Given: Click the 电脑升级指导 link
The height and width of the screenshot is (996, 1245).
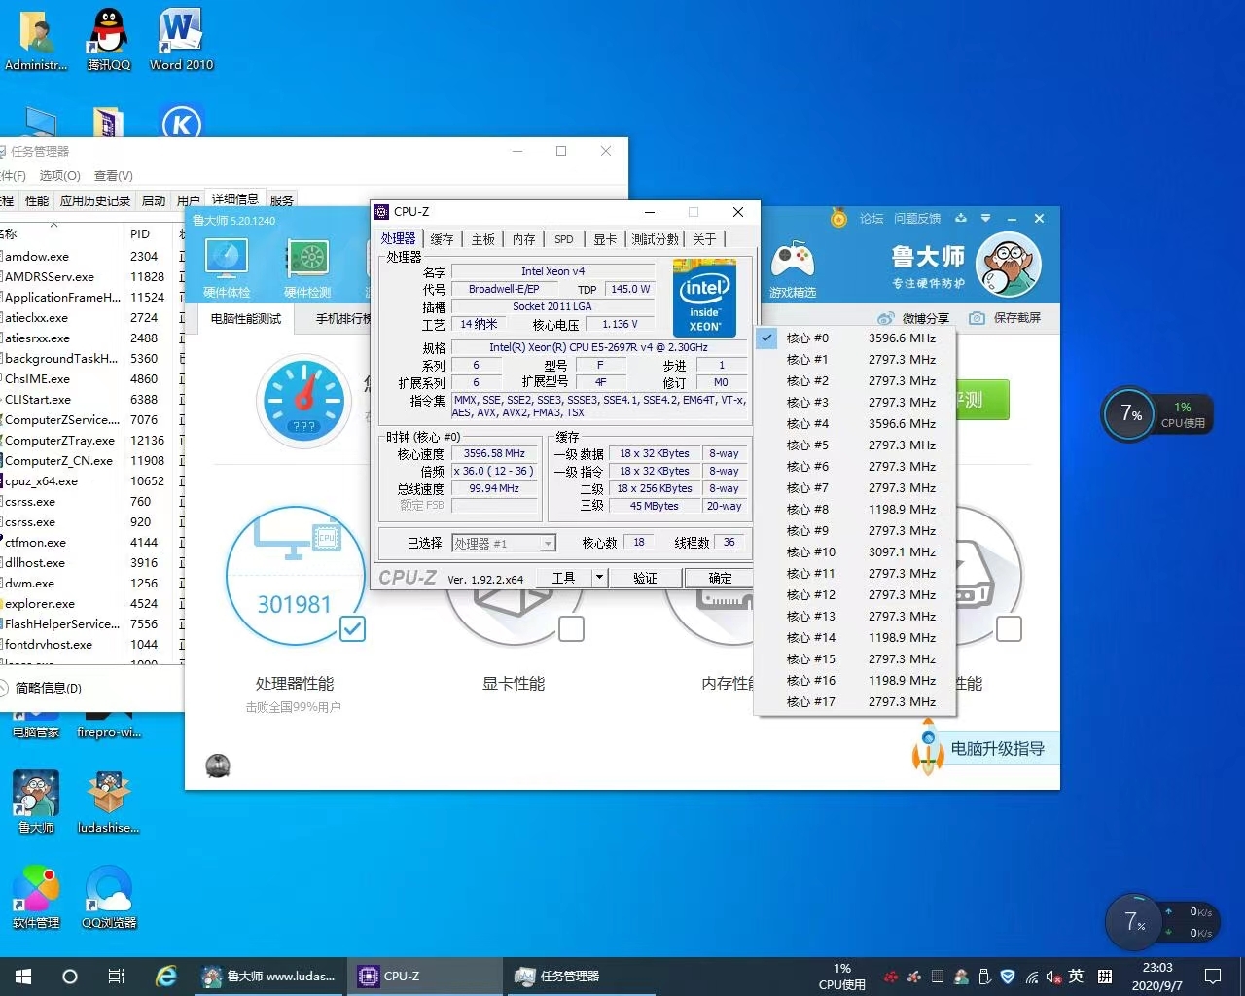Looking at the screenshot, I should click(x=997, y=748).
